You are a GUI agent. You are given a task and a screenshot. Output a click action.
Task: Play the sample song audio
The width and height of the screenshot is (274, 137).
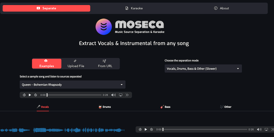(x=30, y=95)
